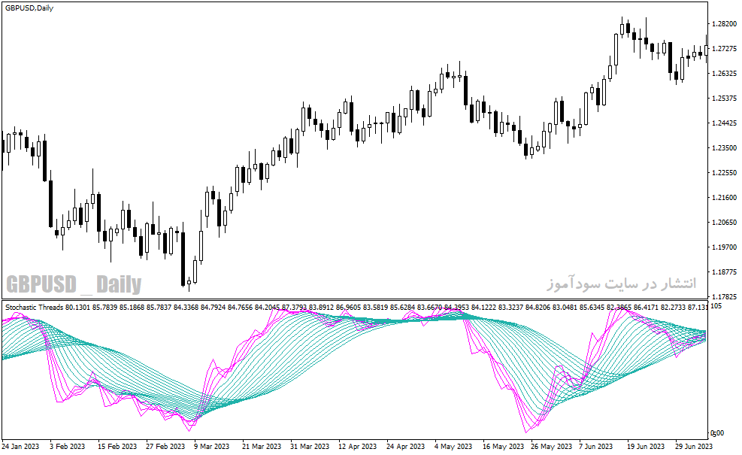Click the 0.00 level on indicator scale
Screen dimensions: 742x455
pyautogui.click(x=717, y=433)
